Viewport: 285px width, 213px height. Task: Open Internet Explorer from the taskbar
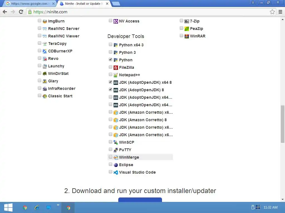pos(37,207)
